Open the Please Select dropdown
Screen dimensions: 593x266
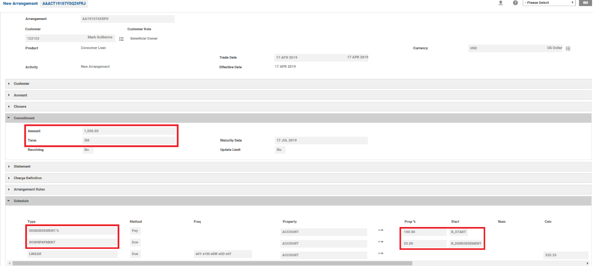coord(549,3)
